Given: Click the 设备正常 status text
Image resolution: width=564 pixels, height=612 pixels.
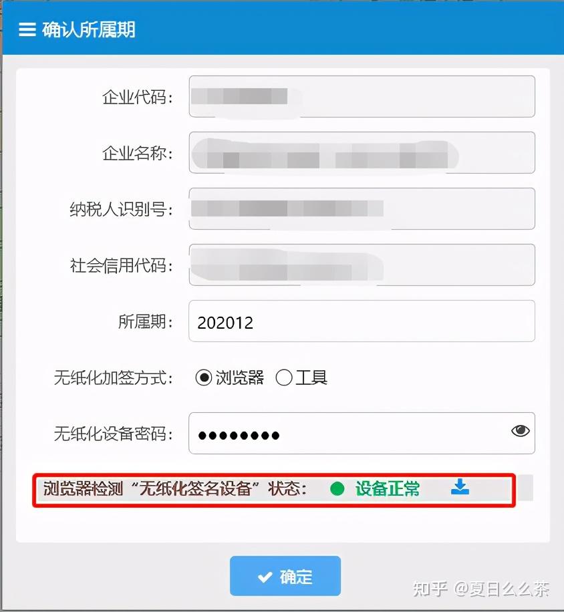Looking at the screenshot, I should pyautogui.click(x=387, y=488).
